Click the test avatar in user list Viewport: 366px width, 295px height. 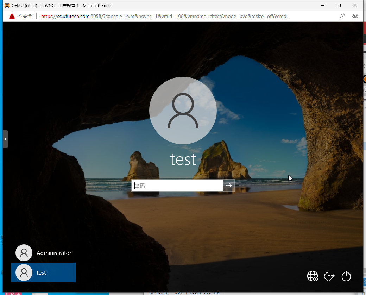pyautogui.click(x=24, y=272)
